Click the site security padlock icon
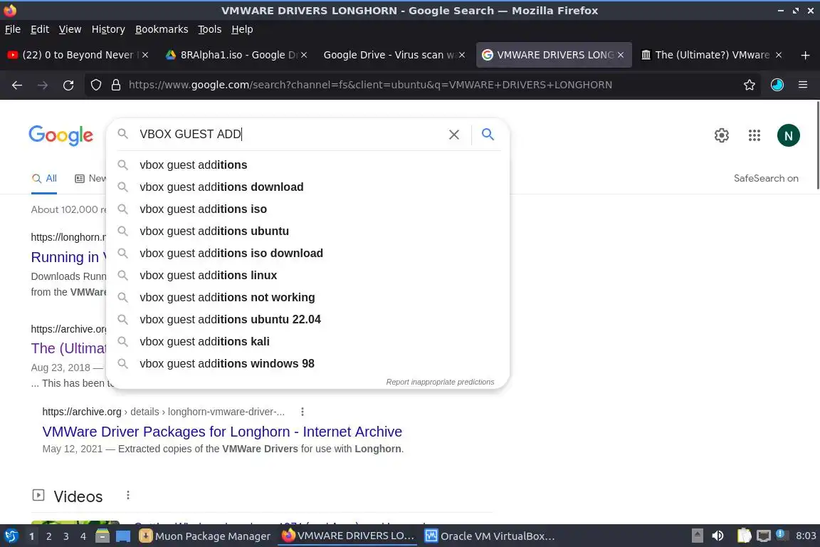Screen dimensions: 820x547 pos(116,85)
